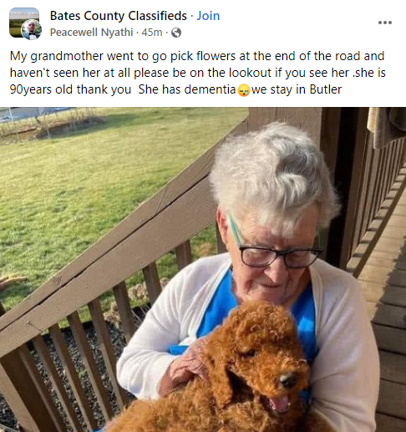Open the attached photo of the grandmother

(203, 270)
